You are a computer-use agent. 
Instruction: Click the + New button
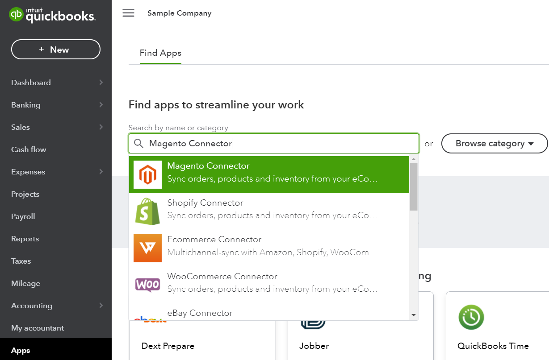55,49
